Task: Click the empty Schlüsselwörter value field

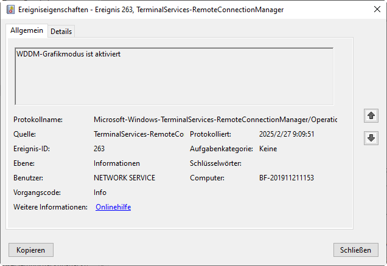Action: click(292, 163)
